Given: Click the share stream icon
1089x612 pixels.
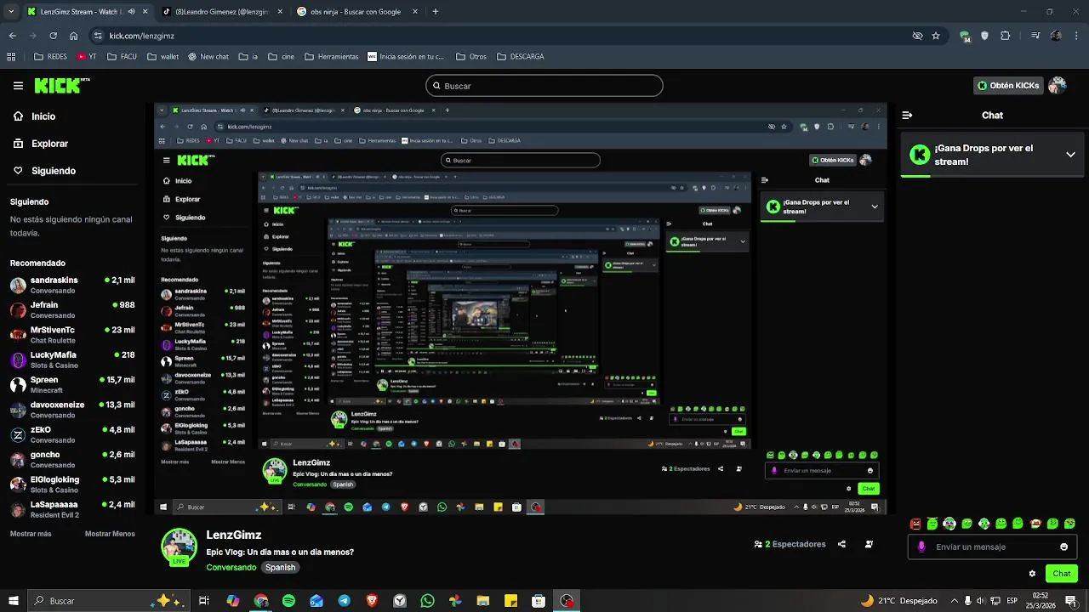Looking at the screenshot, I should click(841, 544).
